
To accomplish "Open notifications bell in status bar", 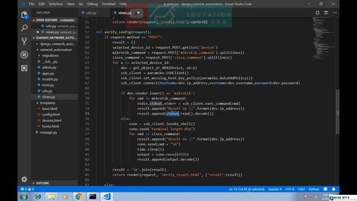I will coord(334,189).
